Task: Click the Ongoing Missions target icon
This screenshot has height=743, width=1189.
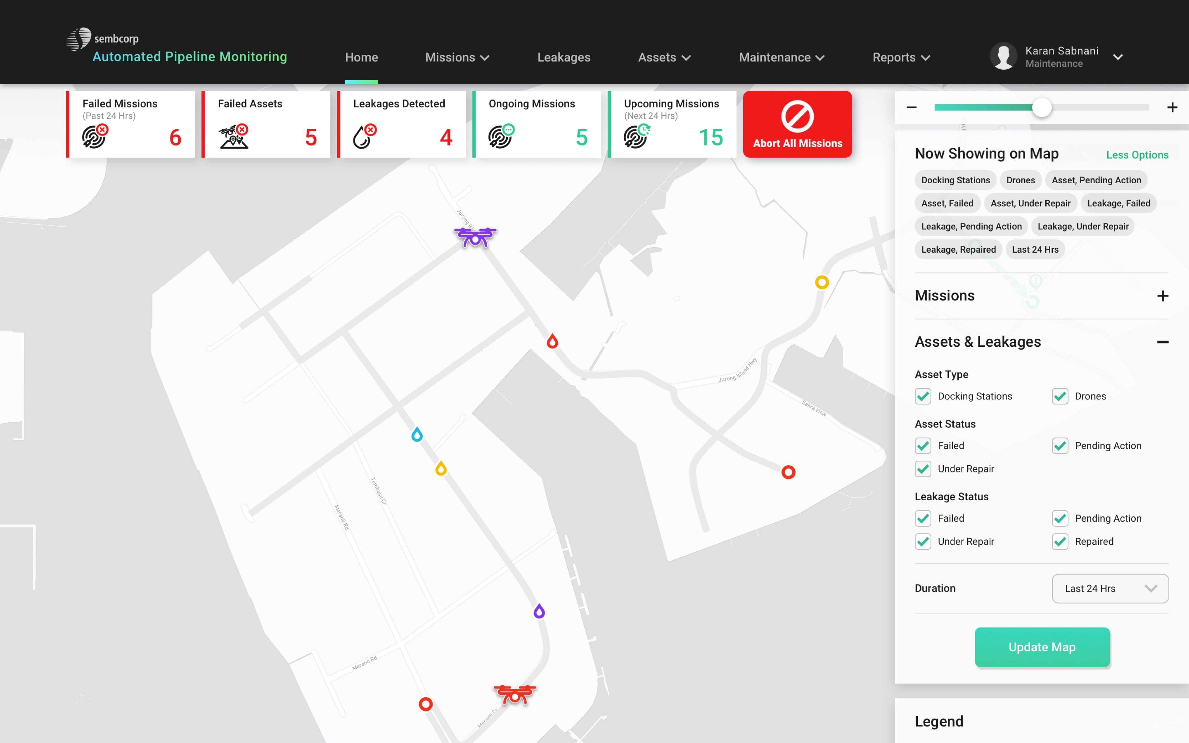Action: coord(501,136)
